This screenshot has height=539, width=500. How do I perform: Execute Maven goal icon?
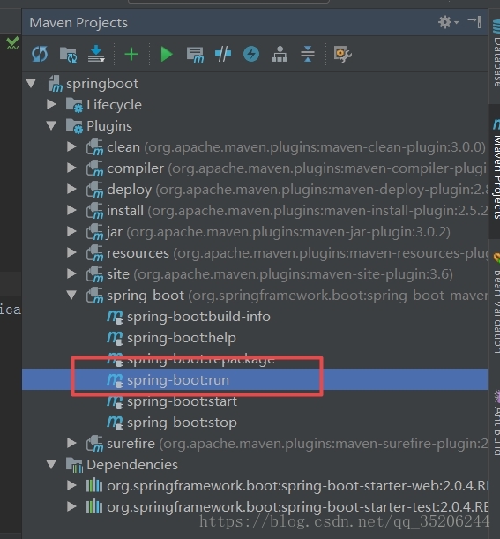coord(195,55)
